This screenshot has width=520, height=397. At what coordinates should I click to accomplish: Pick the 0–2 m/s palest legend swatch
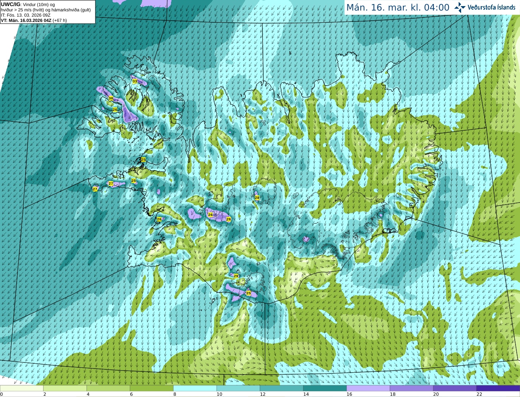22,388
